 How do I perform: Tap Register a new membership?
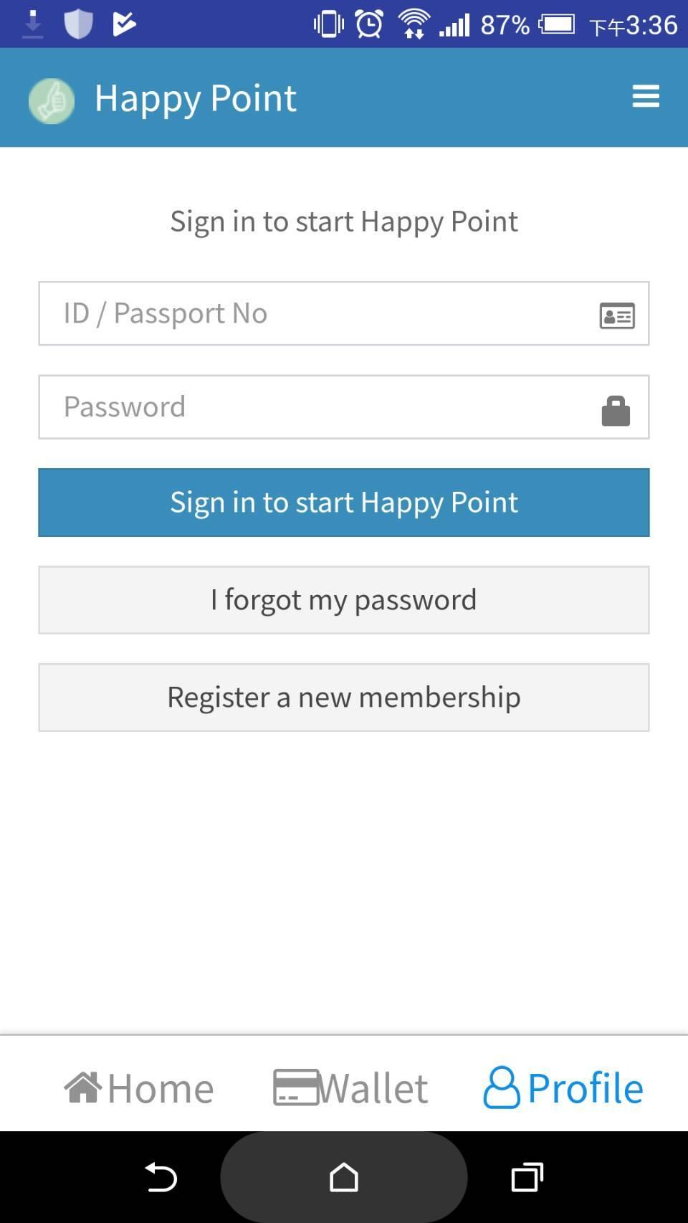[344, 698]
